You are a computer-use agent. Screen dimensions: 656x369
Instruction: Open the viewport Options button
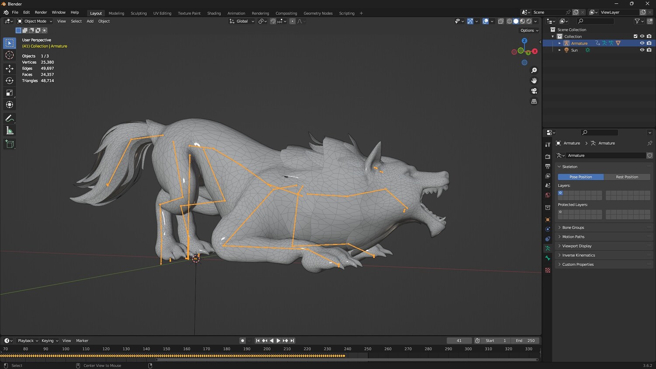pos(529,31)
